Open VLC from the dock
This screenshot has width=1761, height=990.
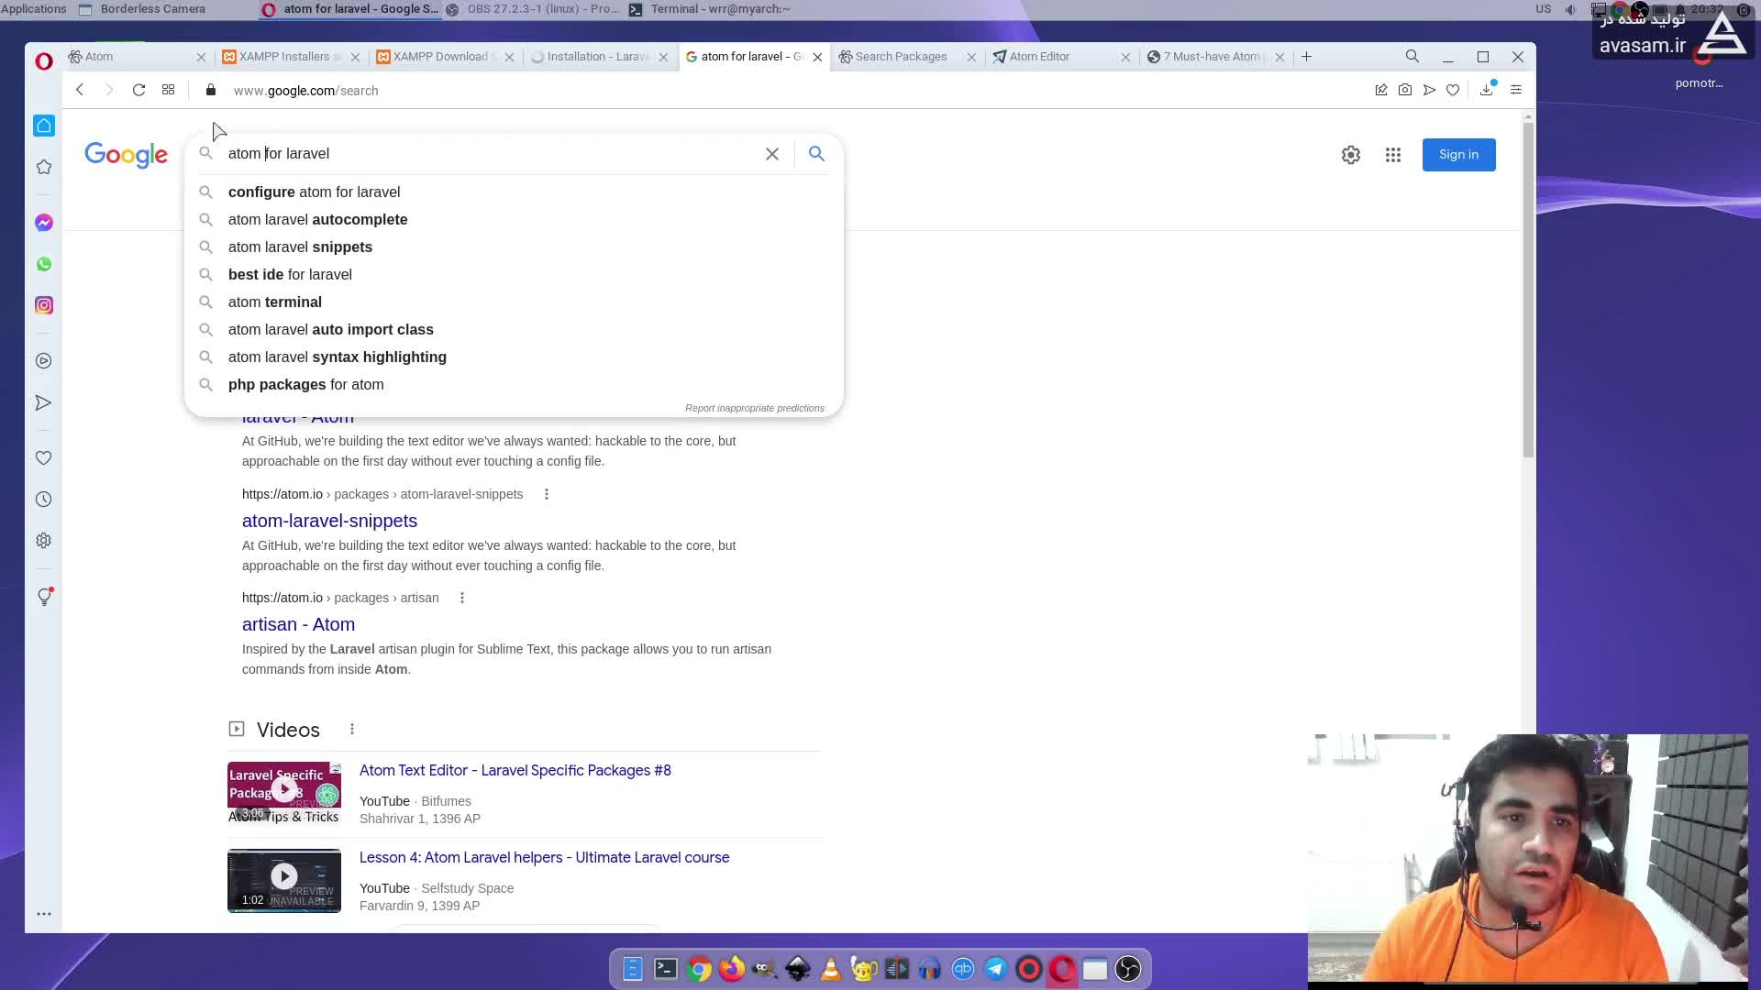(831, 969)
